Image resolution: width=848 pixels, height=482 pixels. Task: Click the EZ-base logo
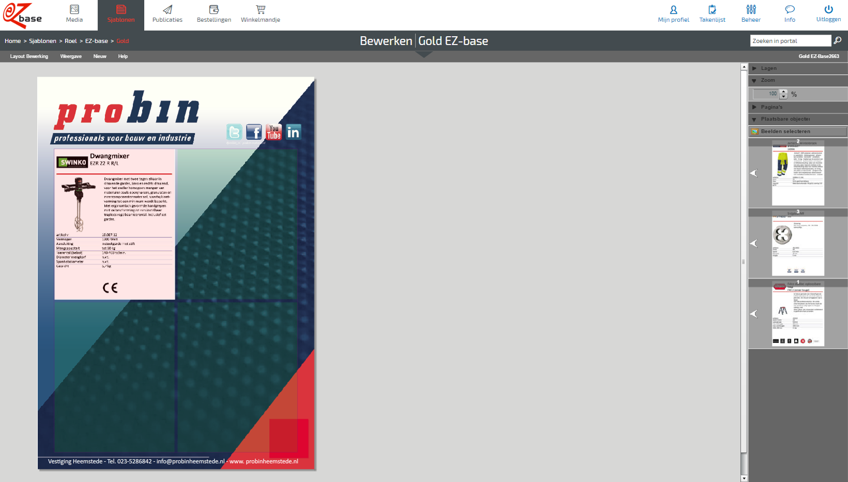pos(23,15)
